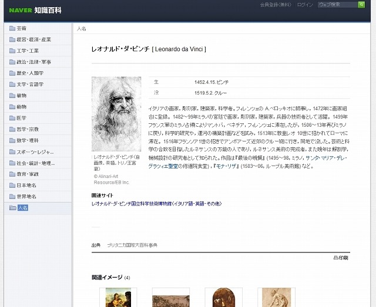
Task: Click the © Alinari-Art Resource/EB Inc. credit
Action: (x=112, y=179)
